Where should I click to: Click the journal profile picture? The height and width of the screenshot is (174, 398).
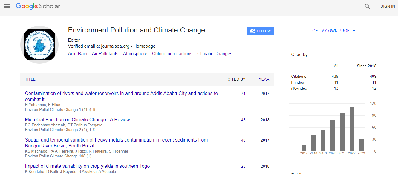click(x=39, y=45)
